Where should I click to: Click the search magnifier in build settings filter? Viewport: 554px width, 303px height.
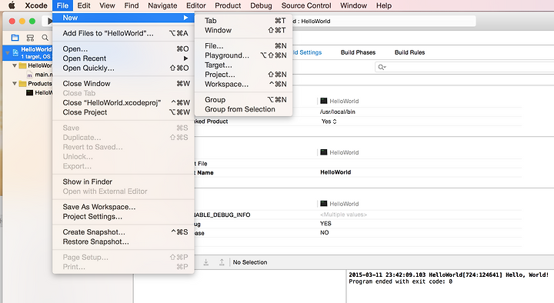click(x=382, y=67)
